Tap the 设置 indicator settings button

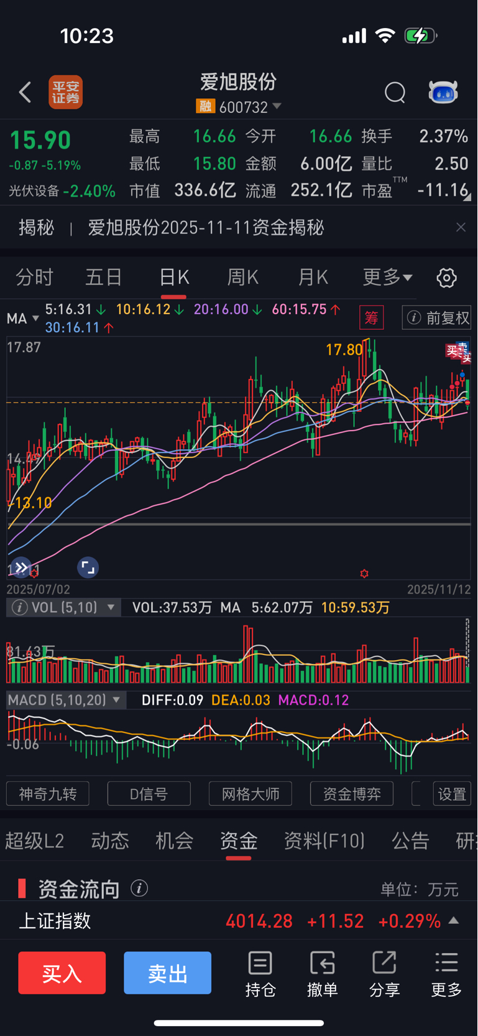point(452,794)
